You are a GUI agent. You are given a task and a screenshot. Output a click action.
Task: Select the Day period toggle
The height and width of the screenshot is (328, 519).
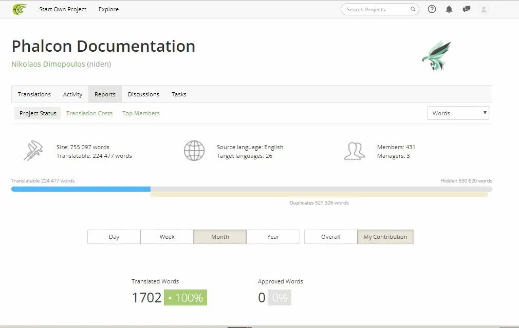[x=114, y=237]
